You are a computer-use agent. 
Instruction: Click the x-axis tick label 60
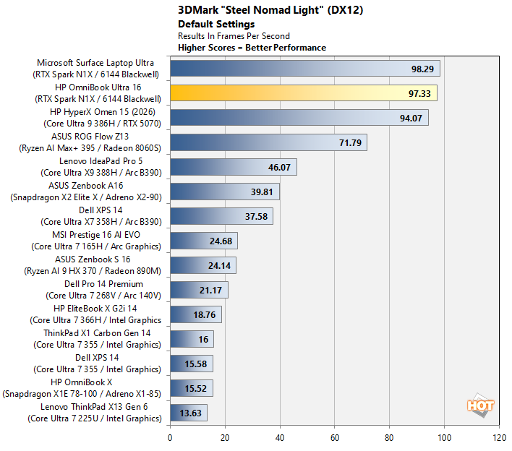coord(335,437)
